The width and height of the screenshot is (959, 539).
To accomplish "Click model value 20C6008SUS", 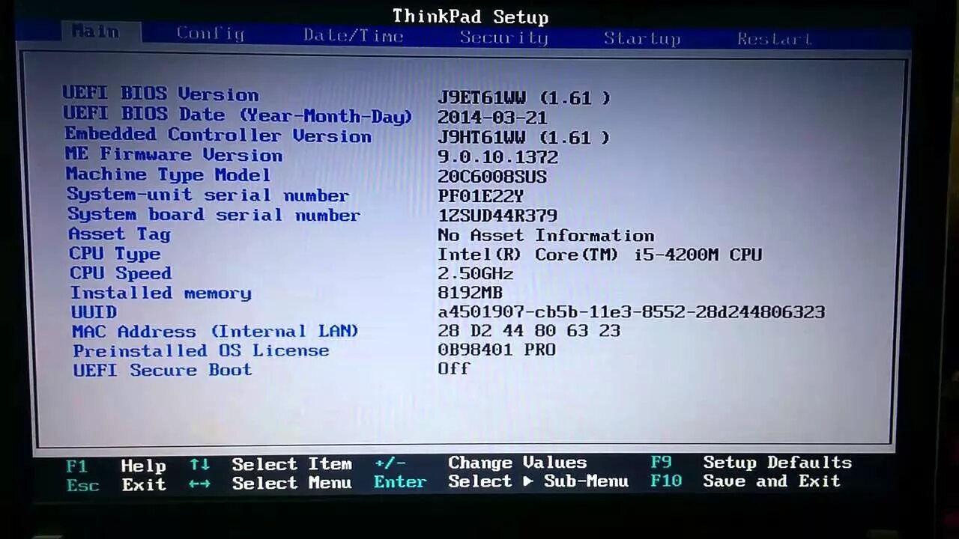I will (492, 177).
